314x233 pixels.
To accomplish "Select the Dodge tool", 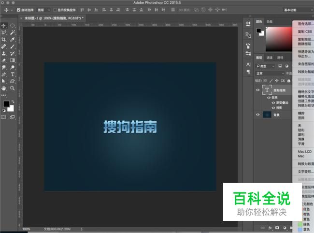I will pos(13,67).
